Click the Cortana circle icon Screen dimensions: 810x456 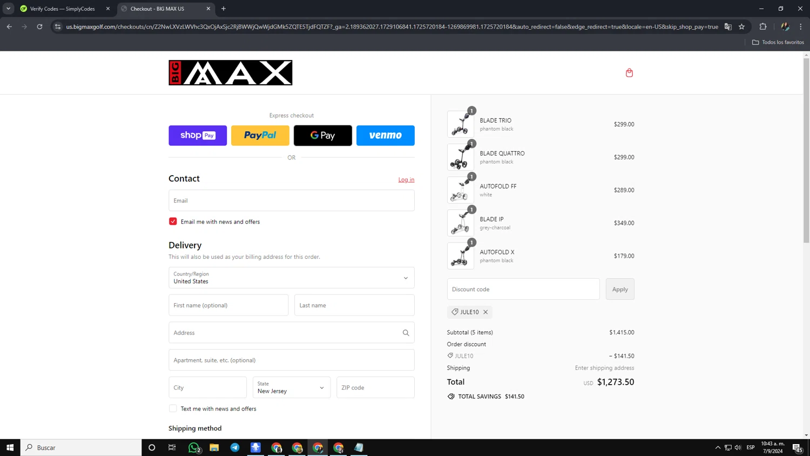152,447
